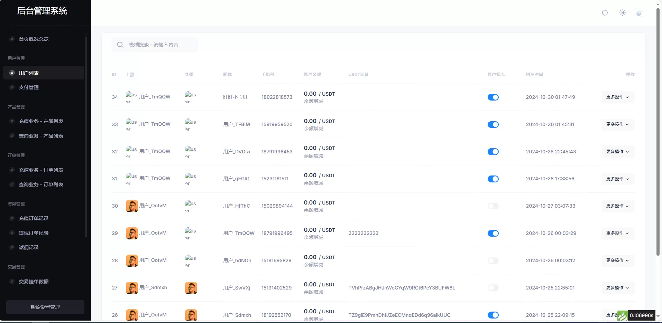Switch theme using the sun icon
Screen dimensions: 662x323
(622, 13)
